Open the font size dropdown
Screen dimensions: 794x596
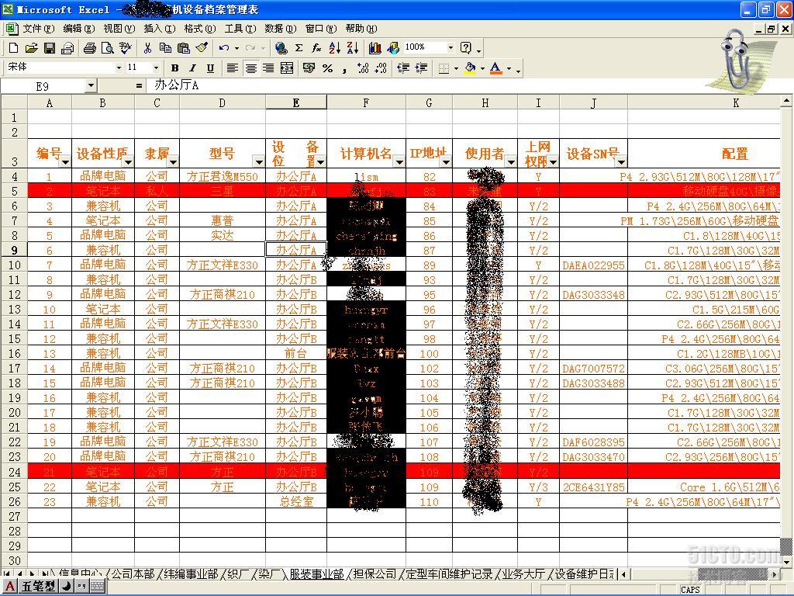tap(156, 68)
